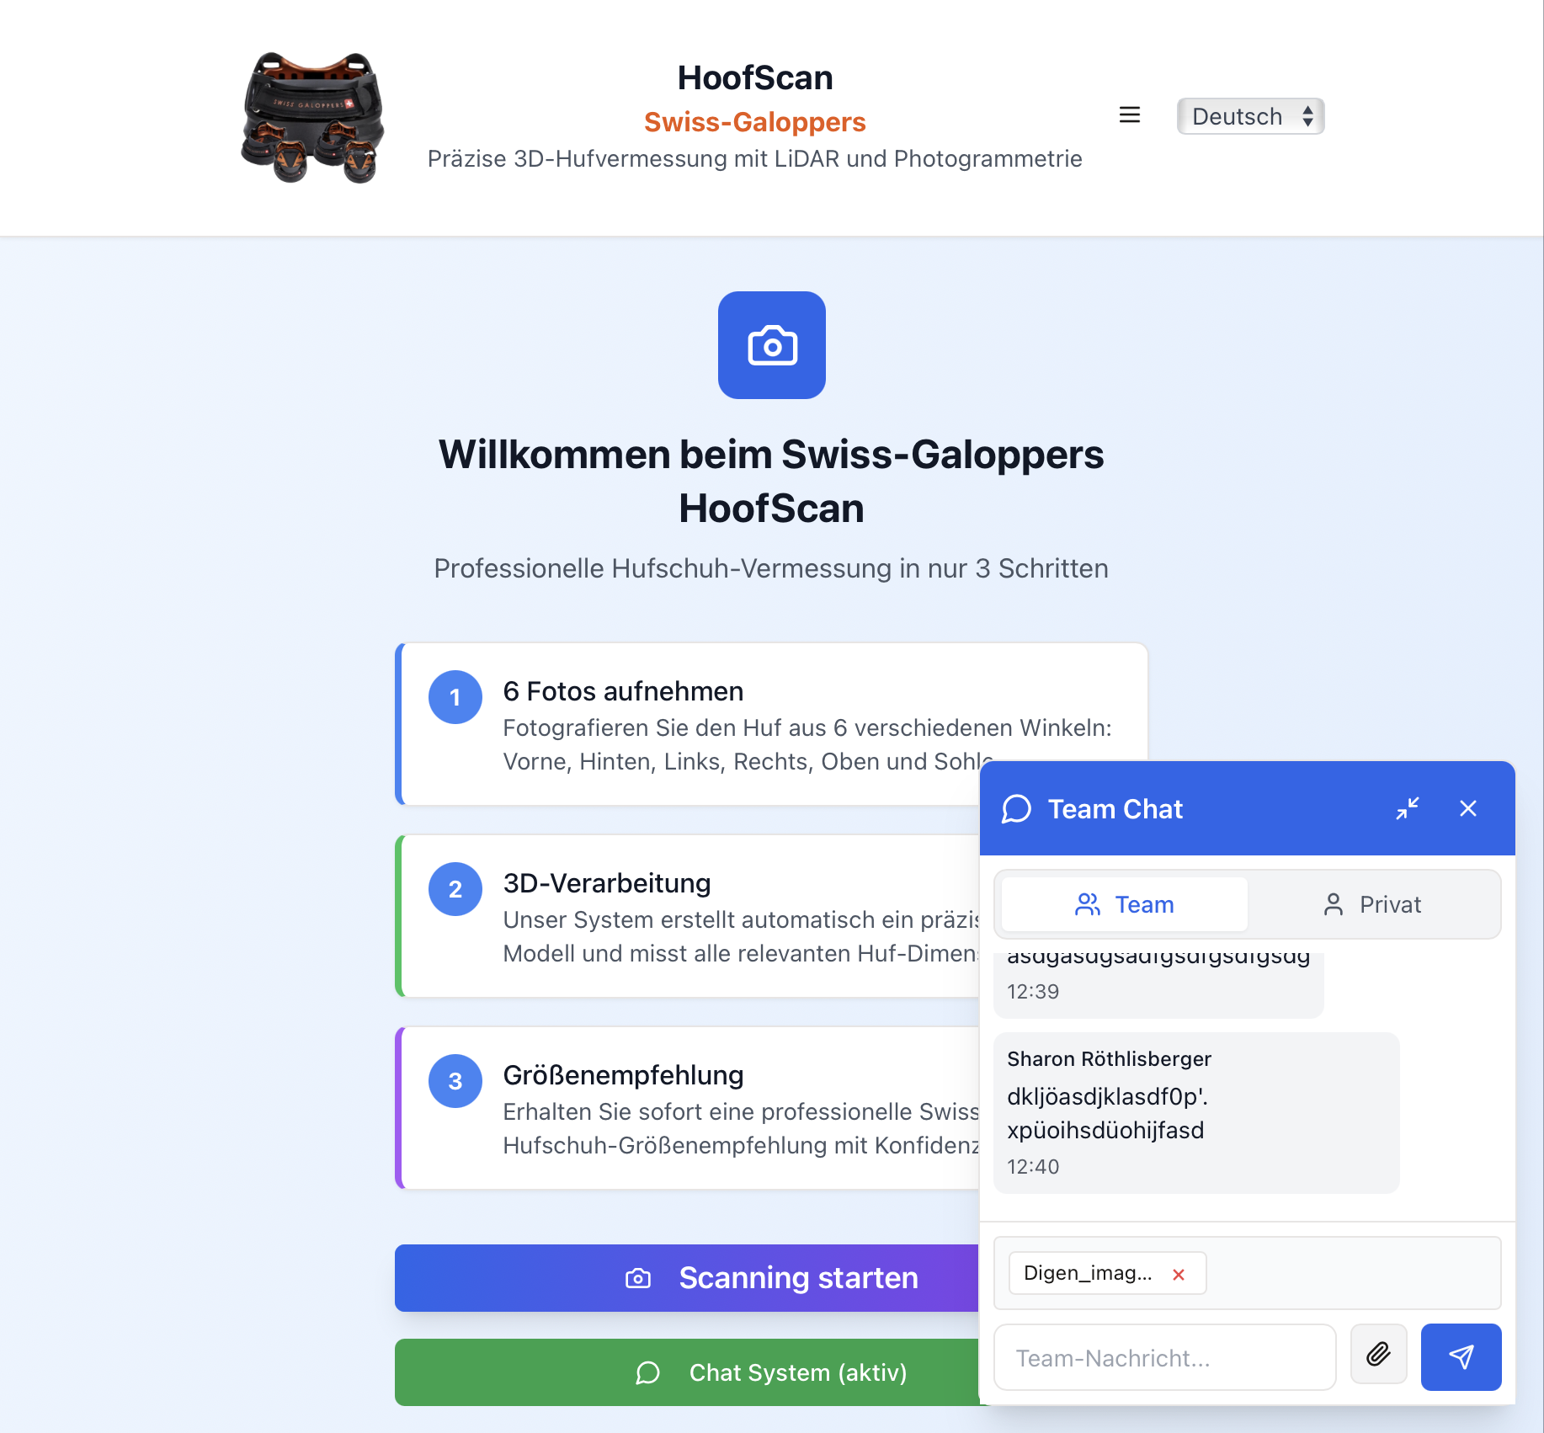
Task: Click the Swiss-Galoppers orange heading link
Action: pyautogui.click(x=754, y=122)
